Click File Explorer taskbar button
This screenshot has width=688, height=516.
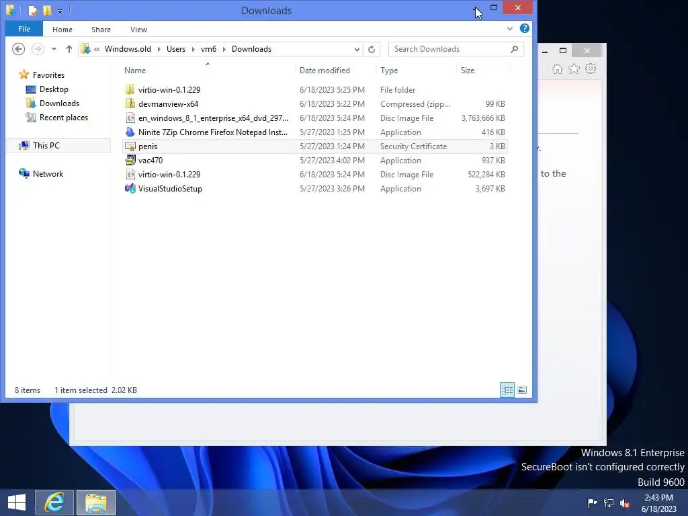pos(96,503)
